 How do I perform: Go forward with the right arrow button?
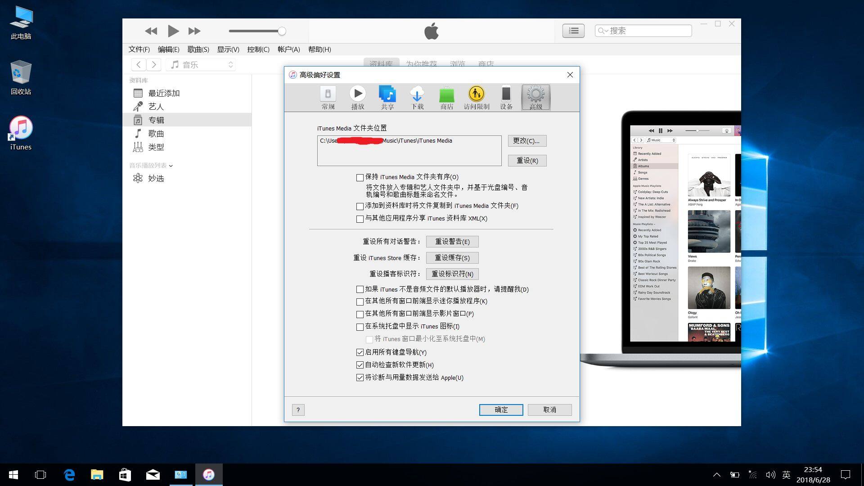(x=154, y=65)
